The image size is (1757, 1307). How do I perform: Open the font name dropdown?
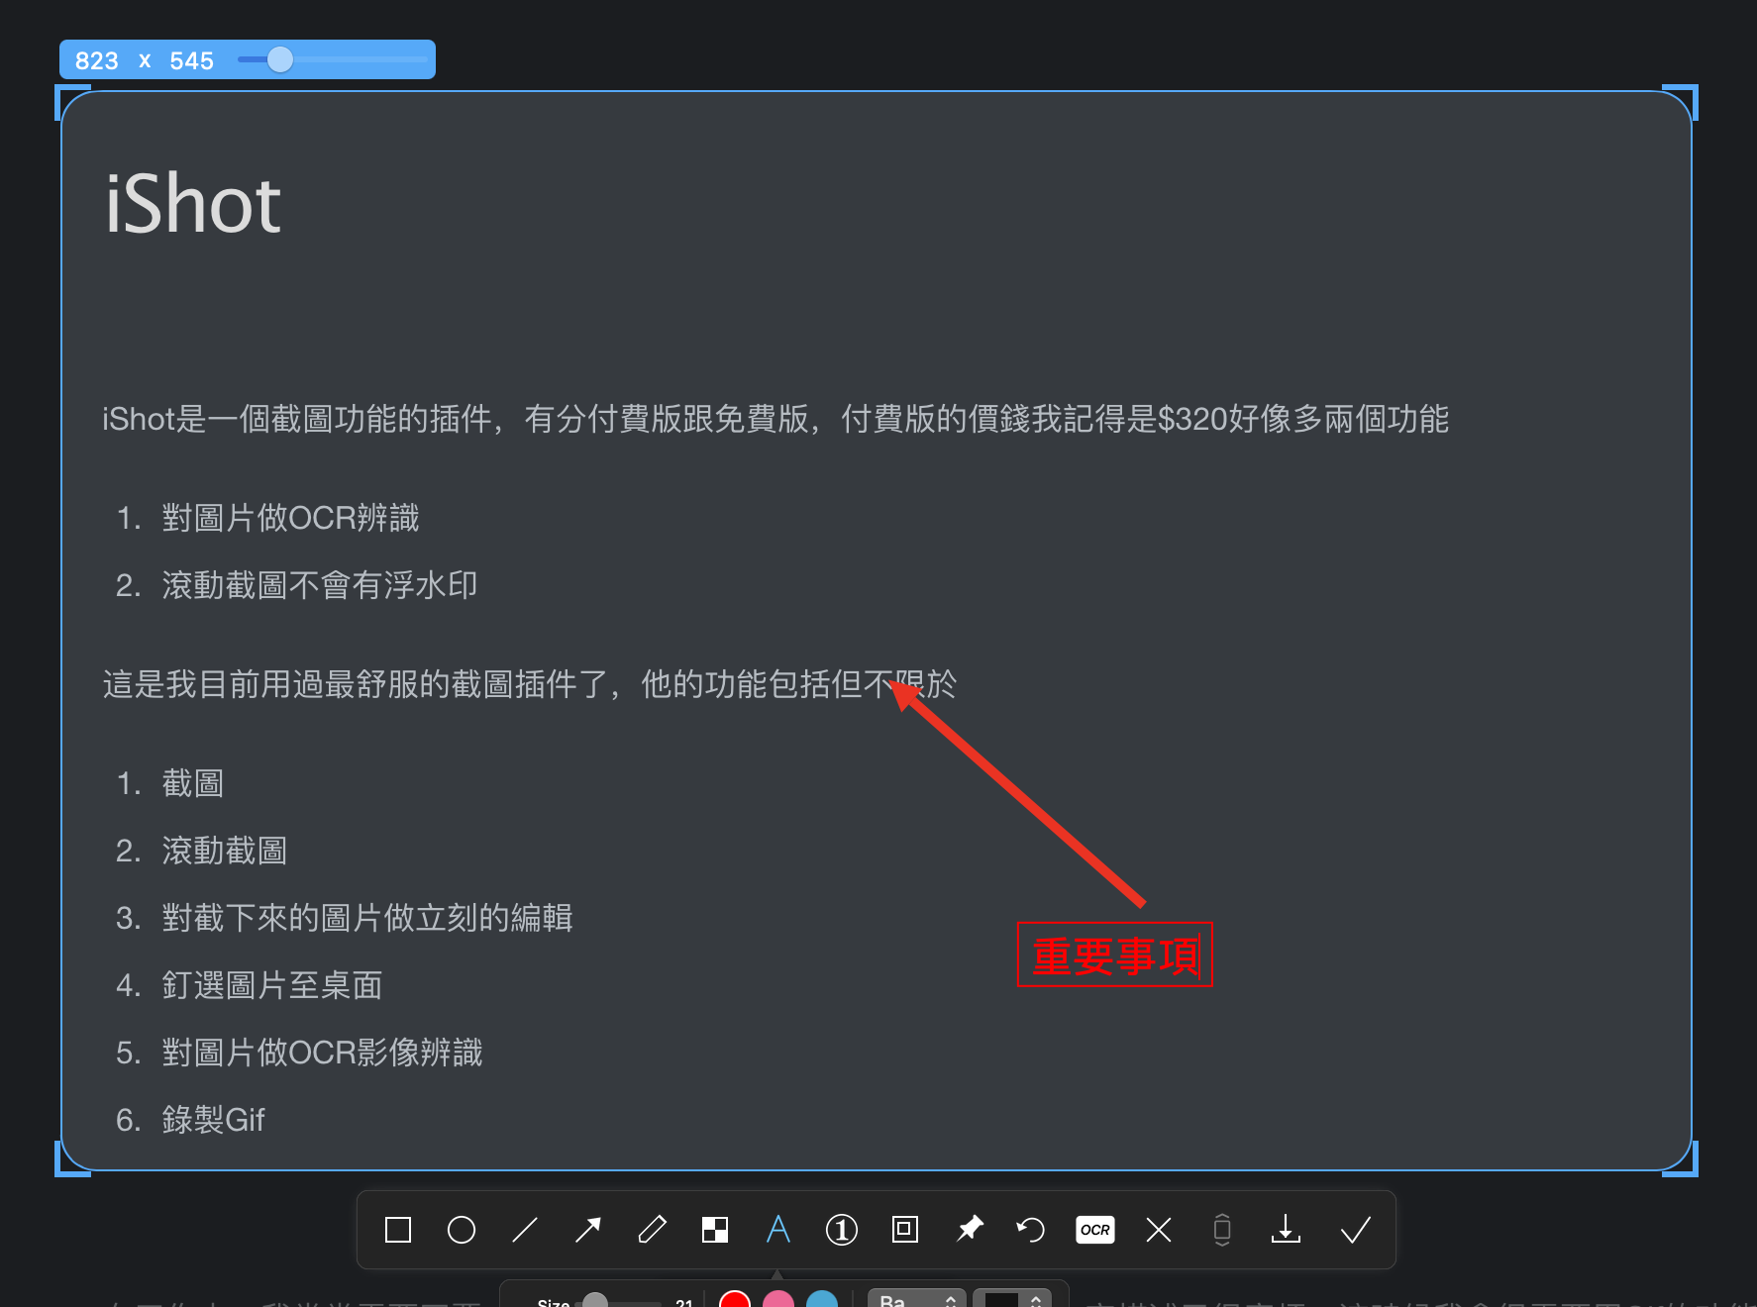click(917, 1299)
